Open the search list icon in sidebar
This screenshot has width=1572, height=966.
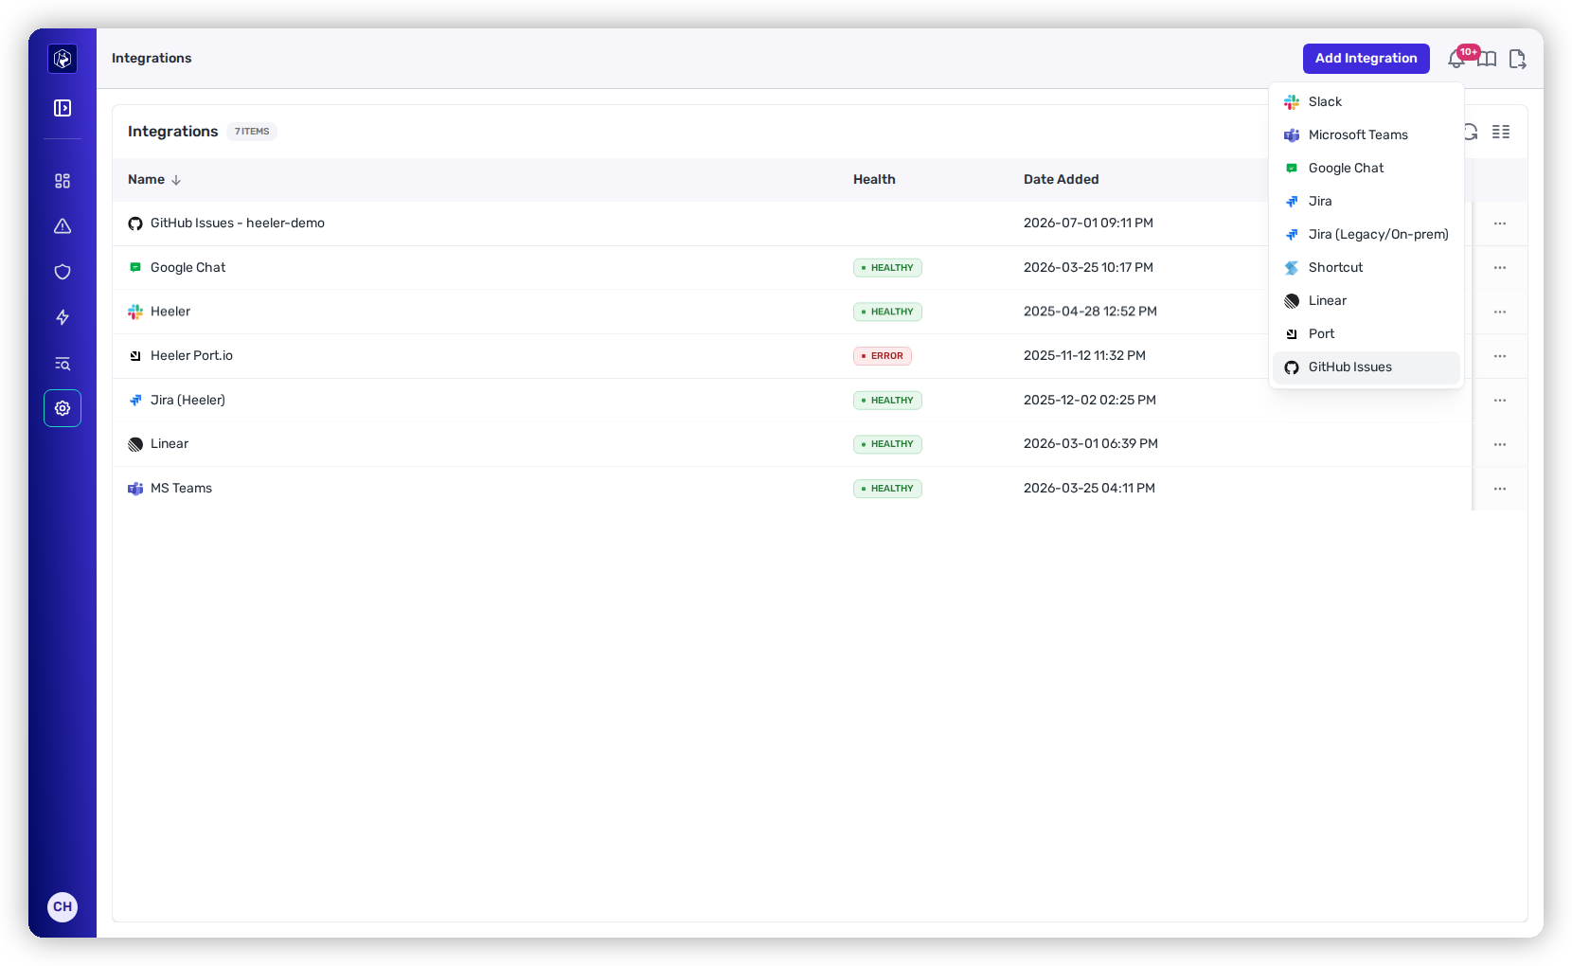tap(63, 364)
